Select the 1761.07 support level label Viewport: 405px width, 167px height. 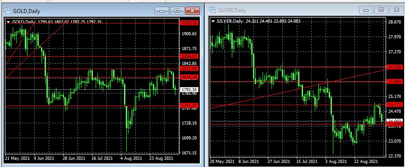[189, 106]
